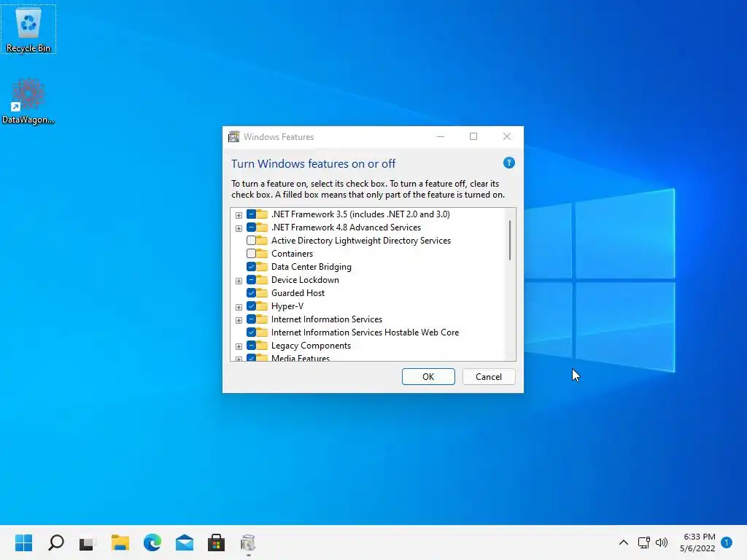Uncheck the Data Center Bridging checkbox
The image size is (747, 560).
click(x=251, y=267)
